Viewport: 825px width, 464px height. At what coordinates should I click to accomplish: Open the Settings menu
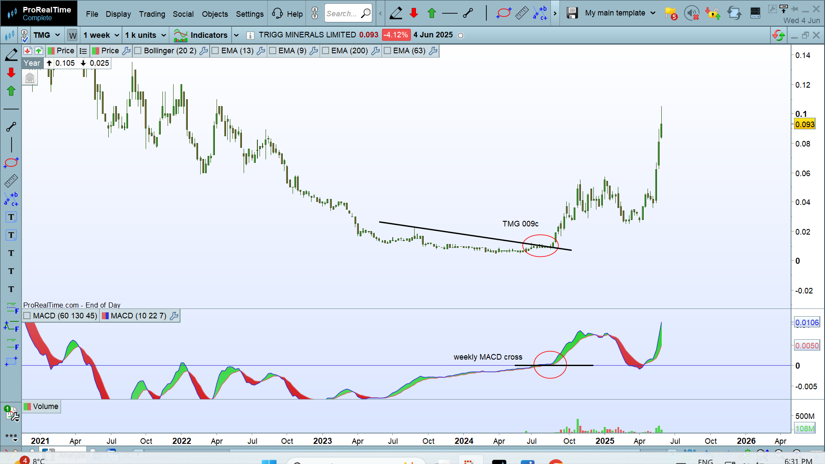click(250, 14)
